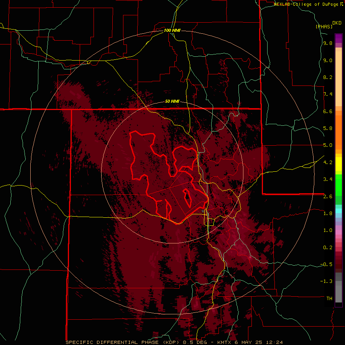Click the 7.4 value on the scale

click(328, 94)
